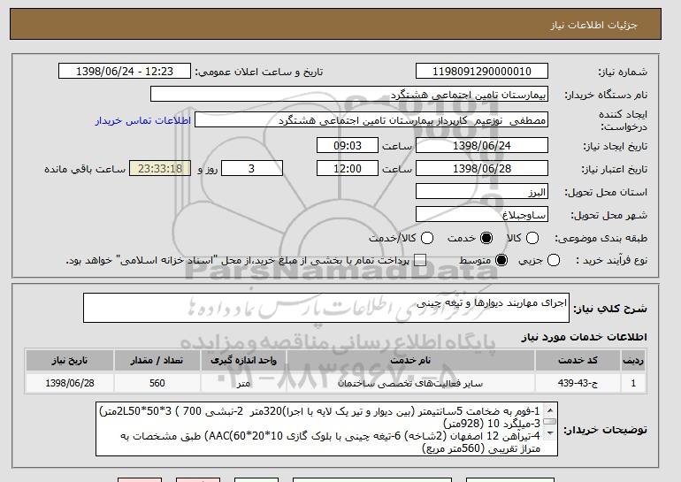Image resolution: width=681 pixels, height=482 pixels.
Task: Click the validity date field 1398/06/28
Action: (x=482, y=169)
